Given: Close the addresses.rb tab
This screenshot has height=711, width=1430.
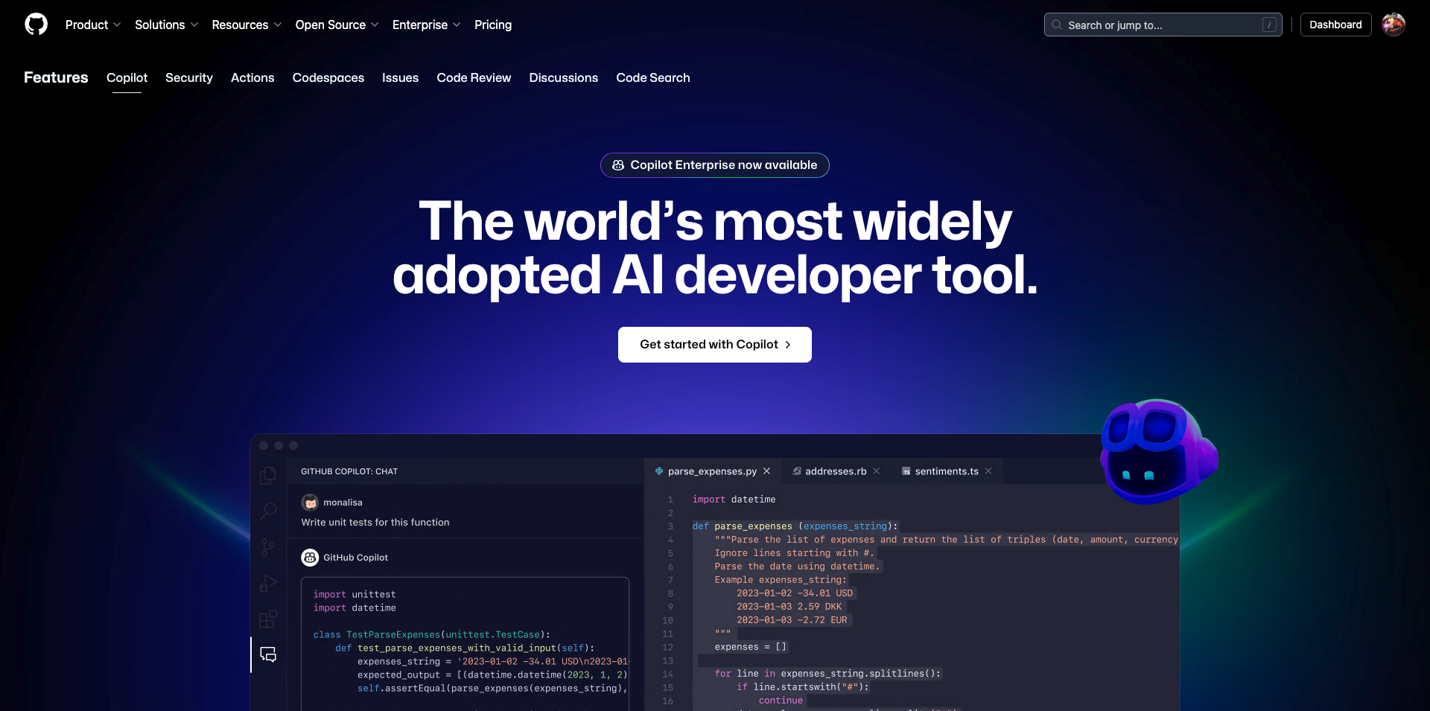Looking at the screenshot, I should [877, 471].
